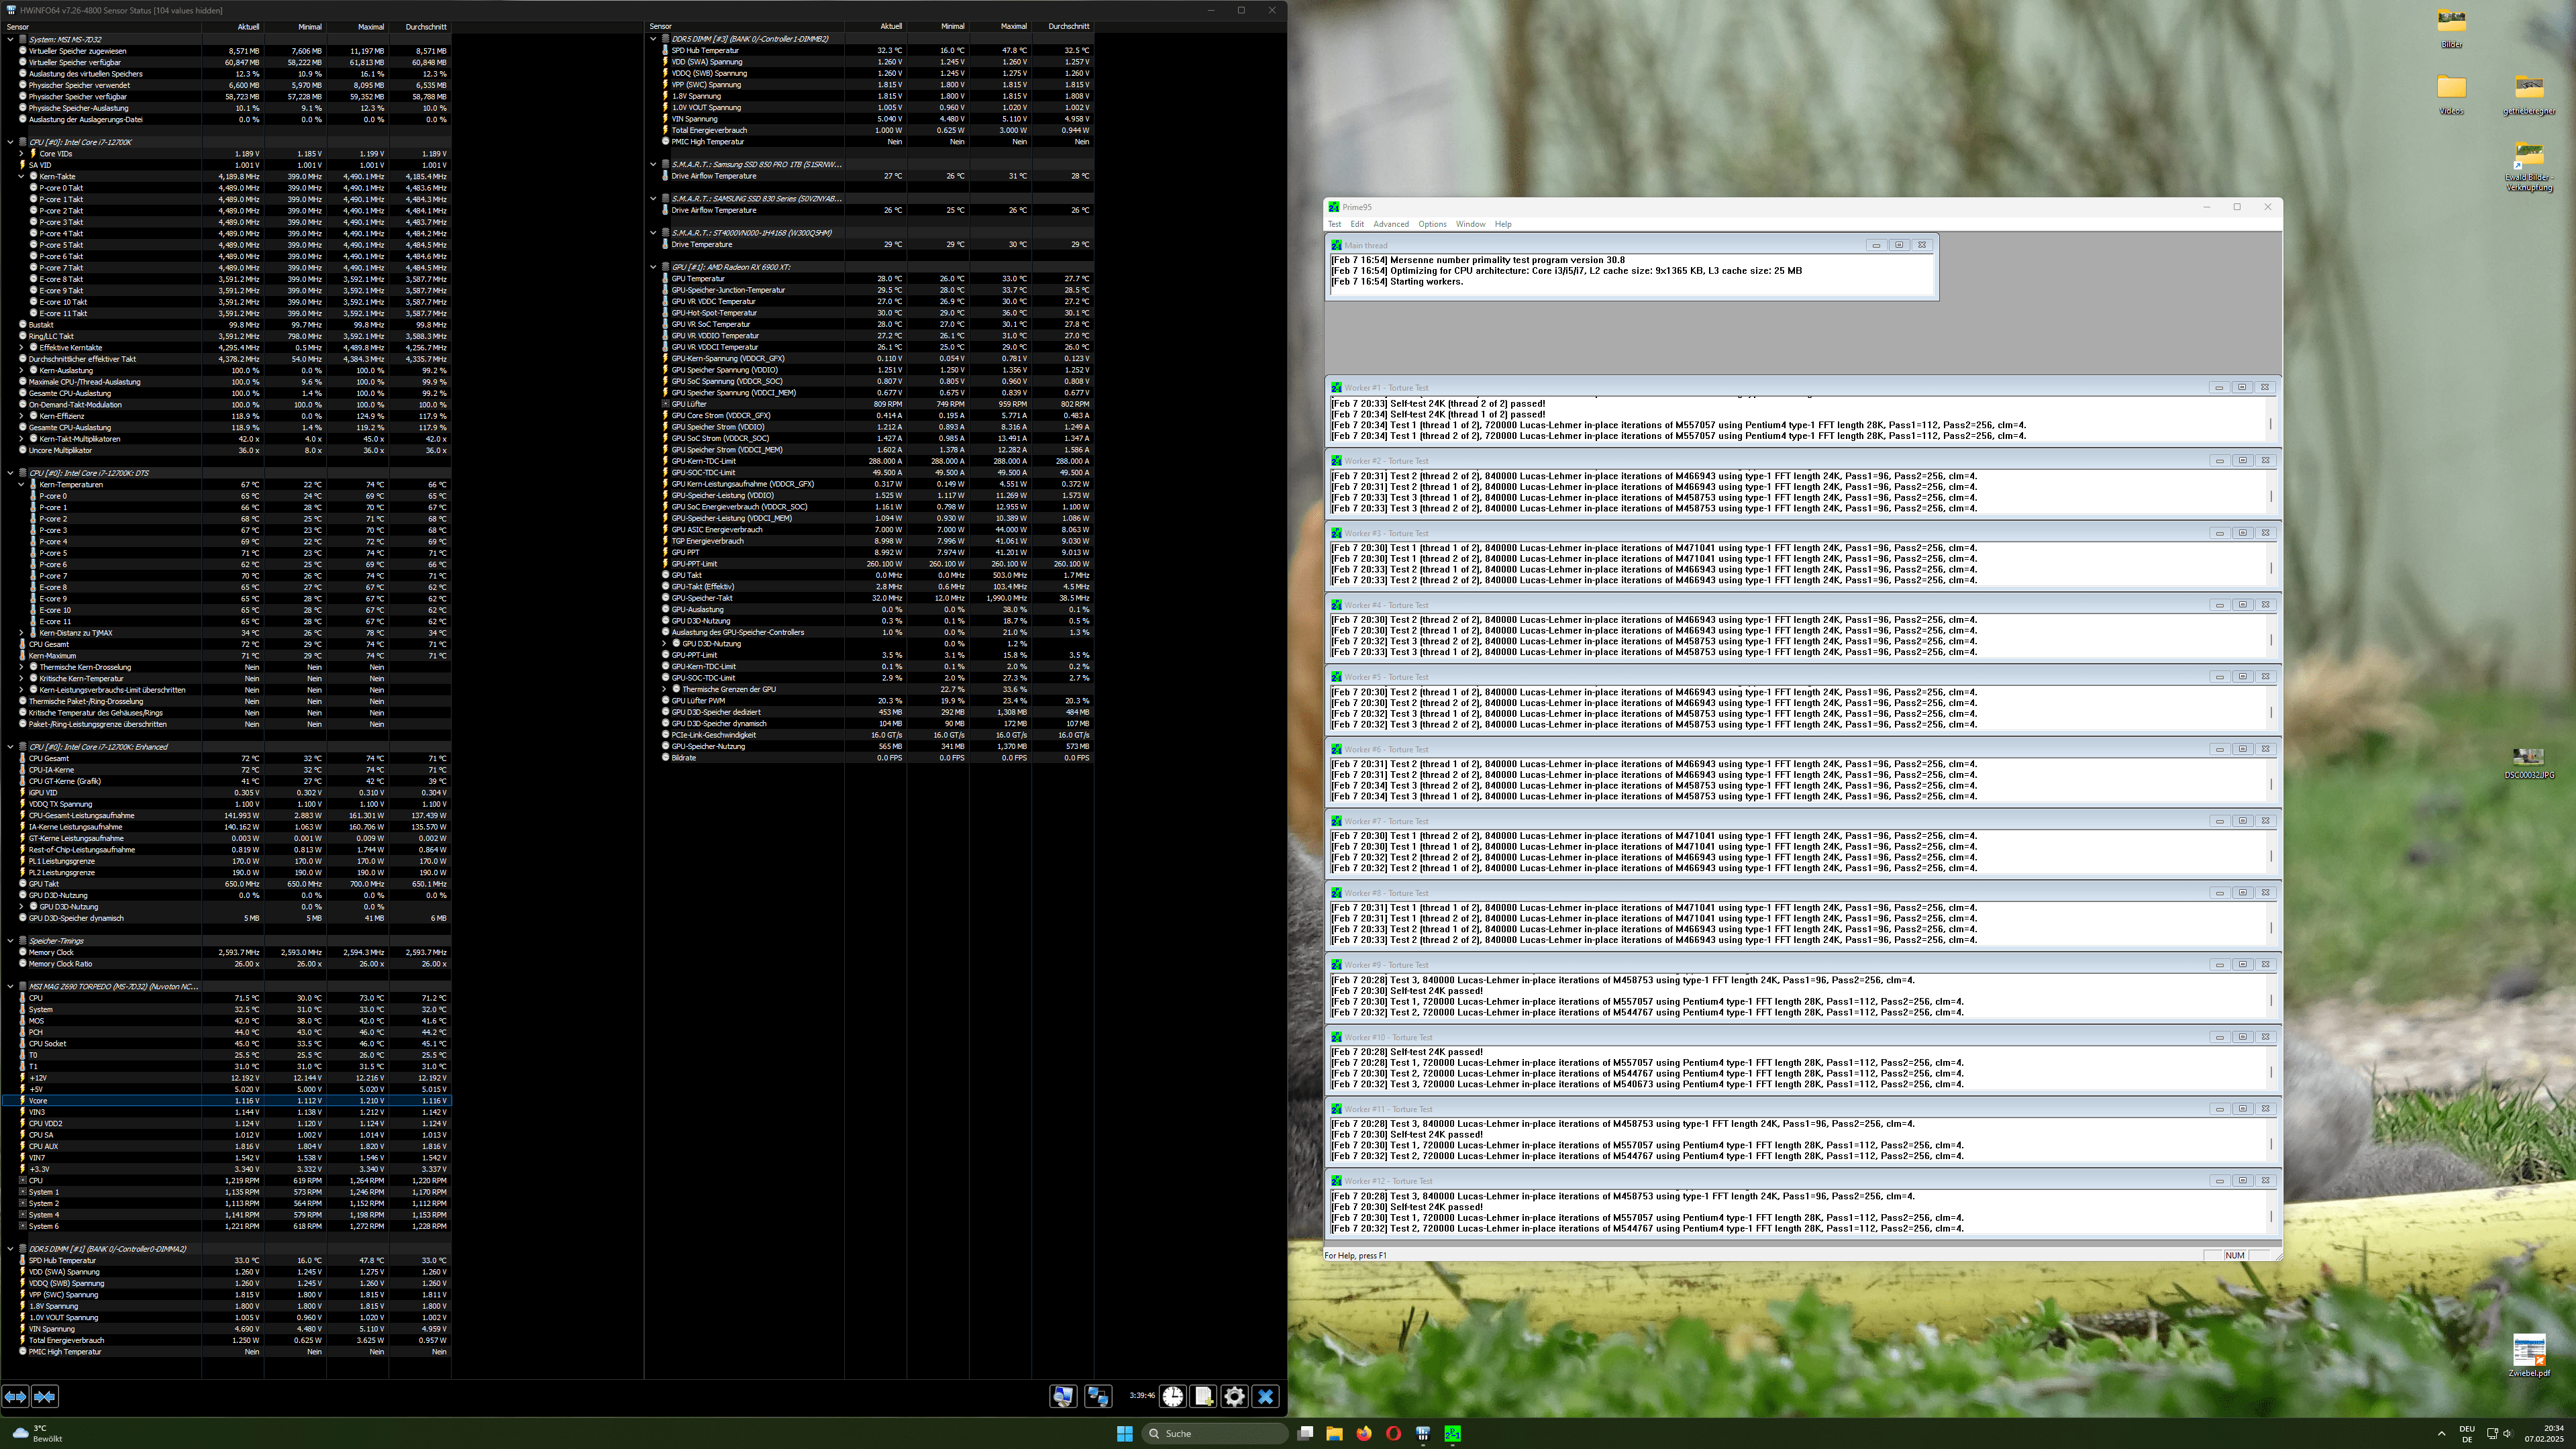Image resolution: width=2576 pixels, height=1449 pixels.
Task: Open the Advanced menu in Prime95
Action: (x=1390, y=224)
